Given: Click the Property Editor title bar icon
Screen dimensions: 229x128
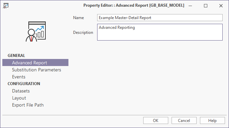Looking at the screenshot, I should coord(6,6).
